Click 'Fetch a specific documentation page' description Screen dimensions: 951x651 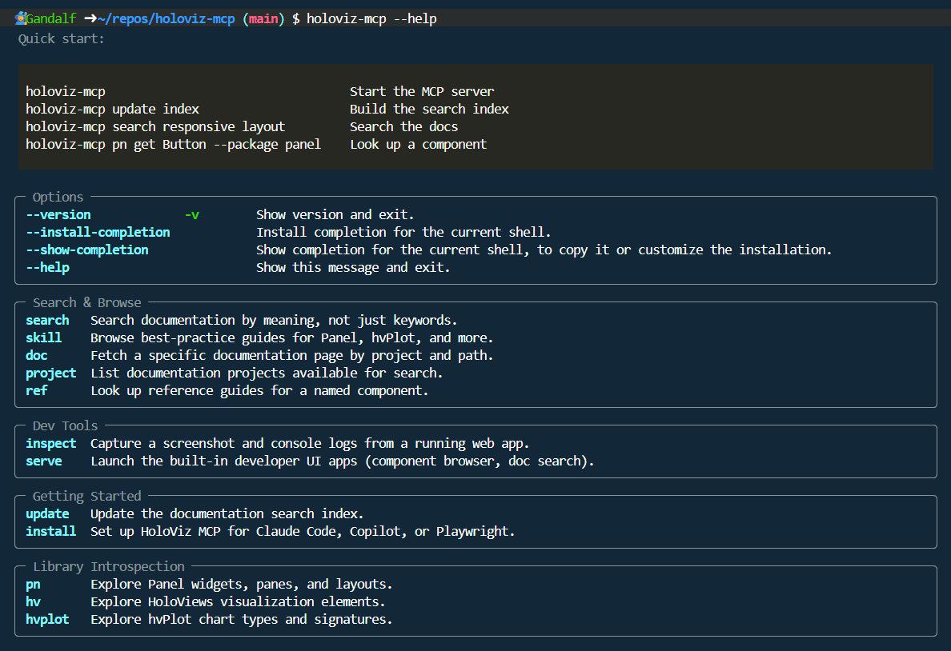tap(291, 355)
